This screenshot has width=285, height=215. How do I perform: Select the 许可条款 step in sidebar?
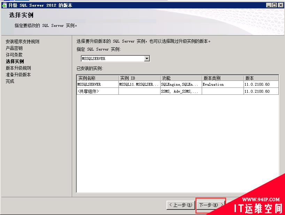point(14,55)
